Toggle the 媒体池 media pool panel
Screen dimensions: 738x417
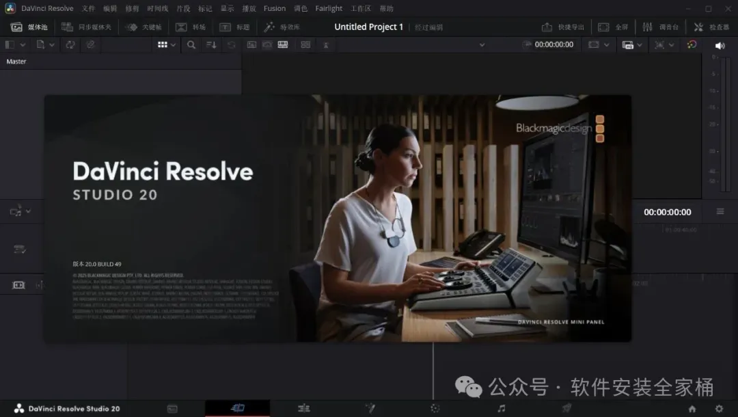[29, 27]
